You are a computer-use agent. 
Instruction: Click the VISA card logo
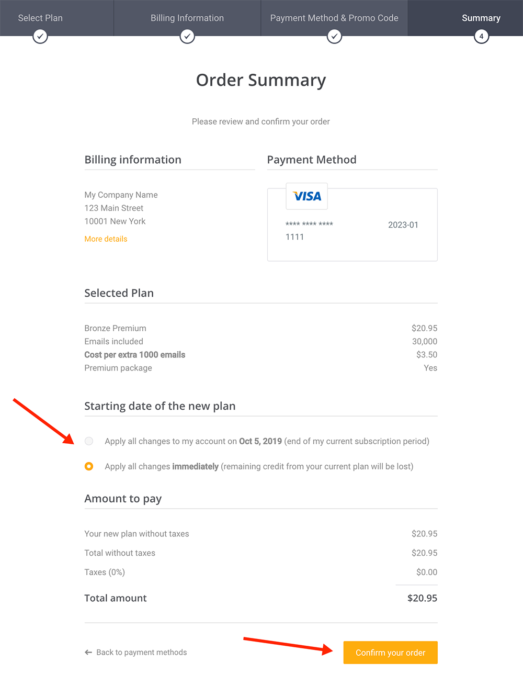click(307, 196)
